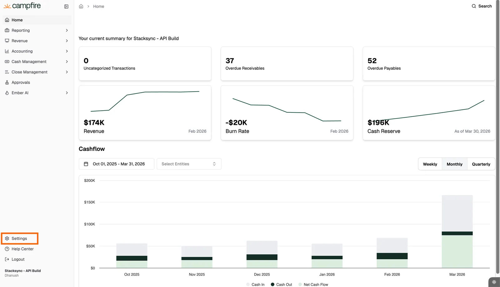This screenshot has height=287, width=500.
Task: Open Search via magnifier icon
Action: click(474, 6)
